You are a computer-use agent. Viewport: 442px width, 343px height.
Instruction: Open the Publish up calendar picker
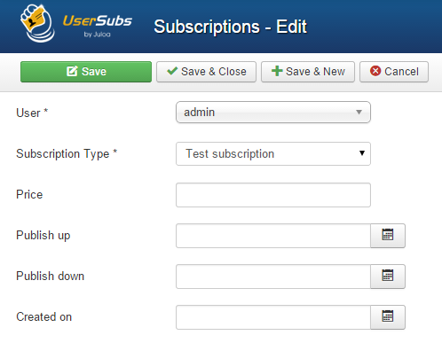coord(388,236)
